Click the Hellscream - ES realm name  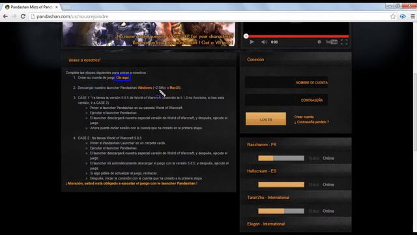point(262,171)
